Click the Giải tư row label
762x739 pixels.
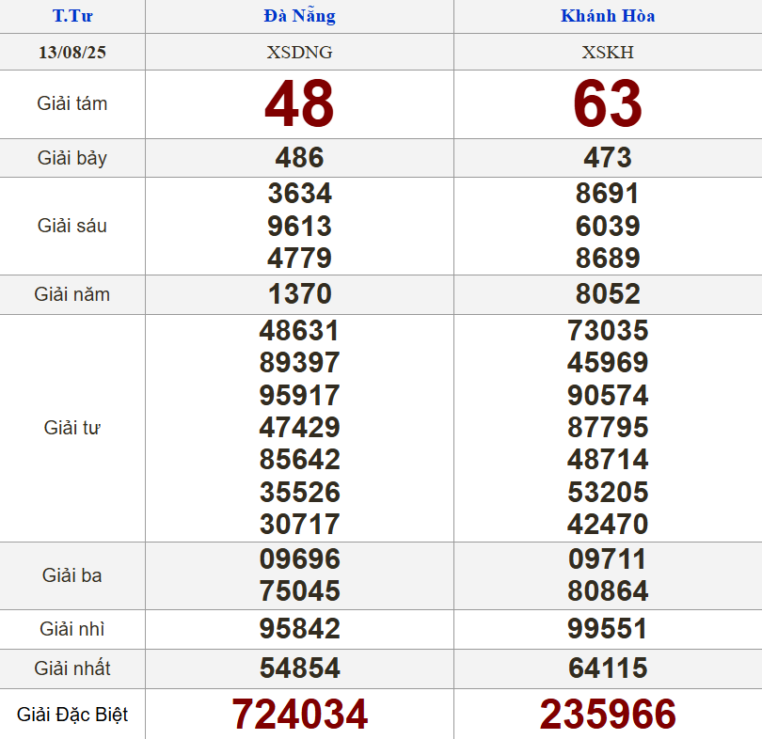pos(72,428)
